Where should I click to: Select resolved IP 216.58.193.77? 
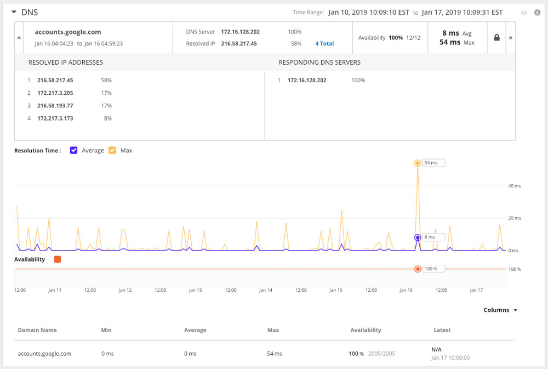[55, 106]
